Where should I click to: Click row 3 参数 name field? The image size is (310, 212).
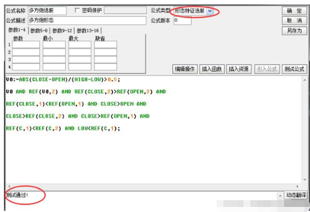(26, 60)
